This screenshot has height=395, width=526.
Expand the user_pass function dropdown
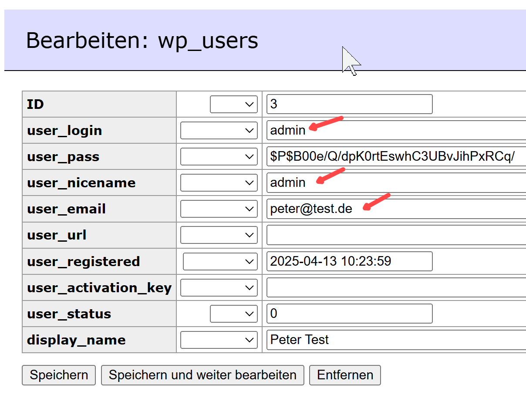[x=219, y=157]
